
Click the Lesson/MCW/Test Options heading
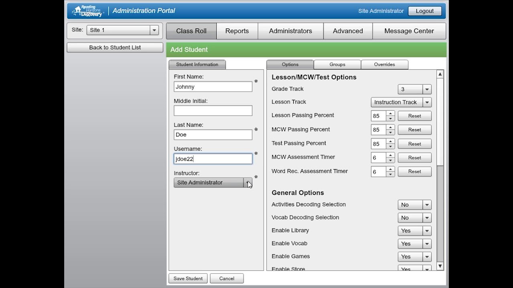click(314, 77)
